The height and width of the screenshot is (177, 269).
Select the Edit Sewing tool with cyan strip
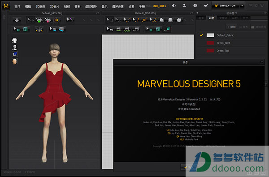[x=52, y=29]
